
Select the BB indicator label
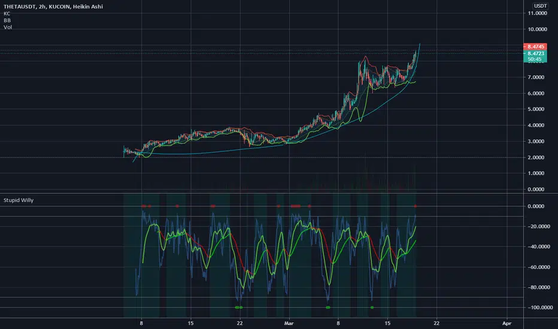7,20
